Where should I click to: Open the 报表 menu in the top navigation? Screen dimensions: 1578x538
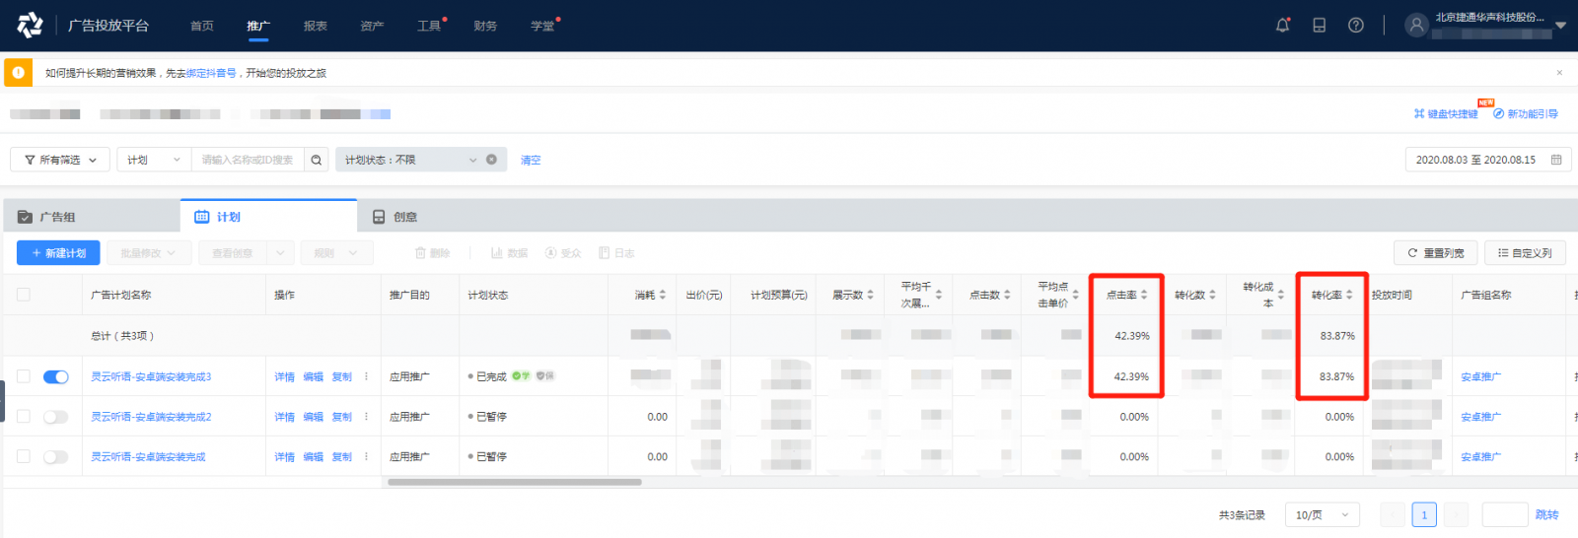click(x=316, y=26)
